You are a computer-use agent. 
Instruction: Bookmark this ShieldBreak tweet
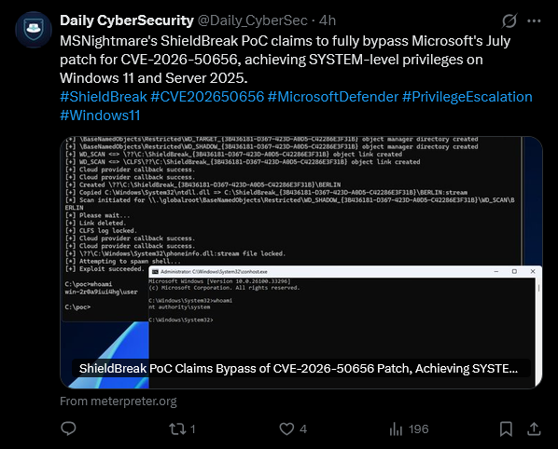point(506,429)
